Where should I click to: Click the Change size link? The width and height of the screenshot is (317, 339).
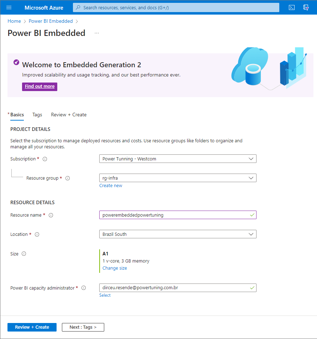pos(115,268)
